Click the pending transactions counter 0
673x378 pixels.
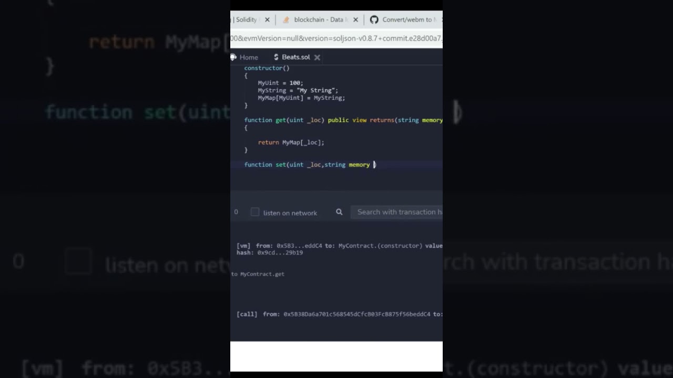tap(236, 212)
